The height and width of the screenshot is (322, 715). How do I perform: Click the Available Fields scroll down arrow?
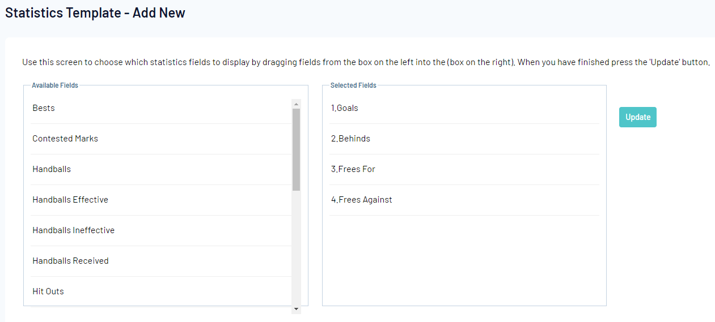[x=296, y=309]
